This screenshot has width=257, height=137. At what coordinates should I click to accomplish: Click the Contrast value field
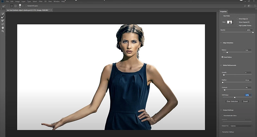pos(248,88)
